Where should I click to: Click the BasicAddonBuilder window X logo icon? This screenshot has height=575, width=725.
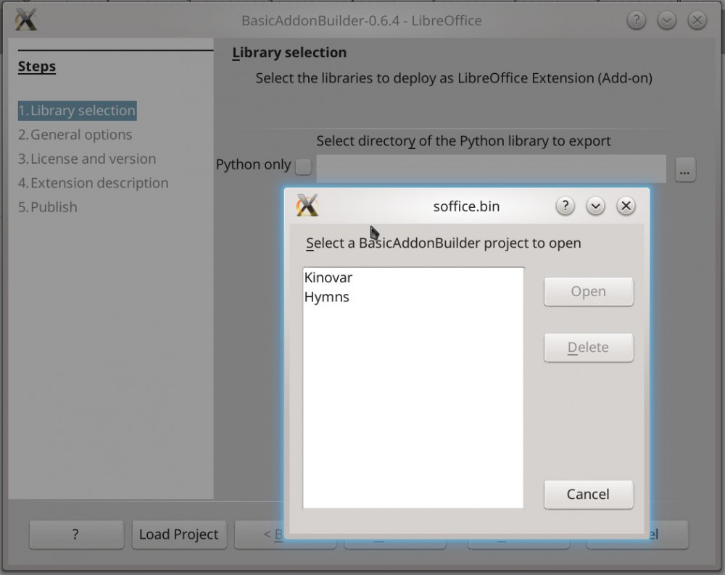tap(26, 20)
